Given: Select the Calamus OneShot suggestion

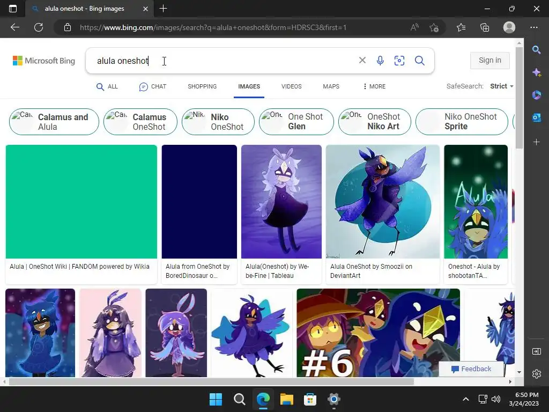Looking at the screenshot, I should point(140,122).
